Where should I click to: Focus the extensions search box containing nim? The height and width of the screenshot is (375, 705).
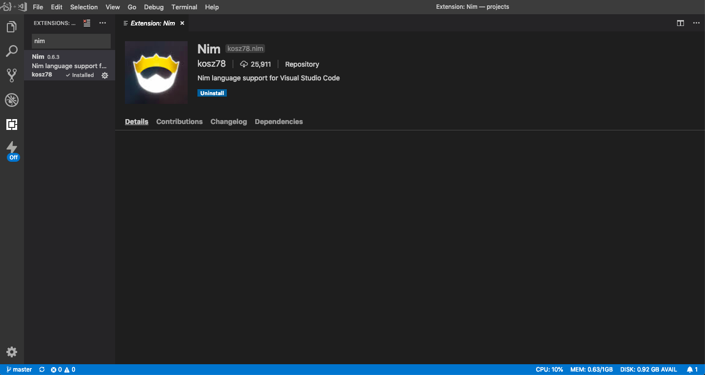coord(71,41)
